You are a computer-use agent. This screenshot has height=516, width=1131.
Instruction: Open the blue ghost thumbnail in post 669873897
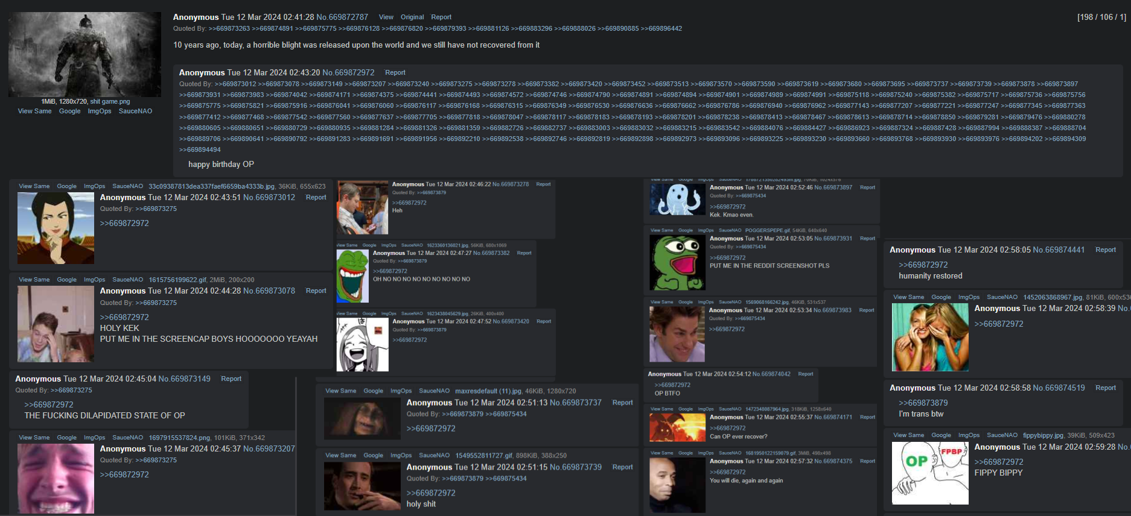[x=677, y=200]
